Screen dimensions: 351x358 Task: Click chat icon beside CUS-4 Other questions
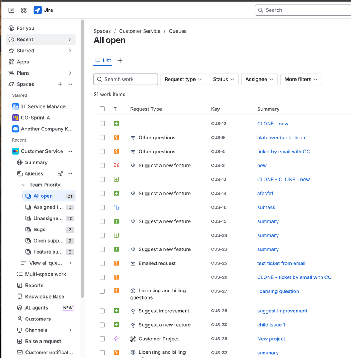point(133,152)
